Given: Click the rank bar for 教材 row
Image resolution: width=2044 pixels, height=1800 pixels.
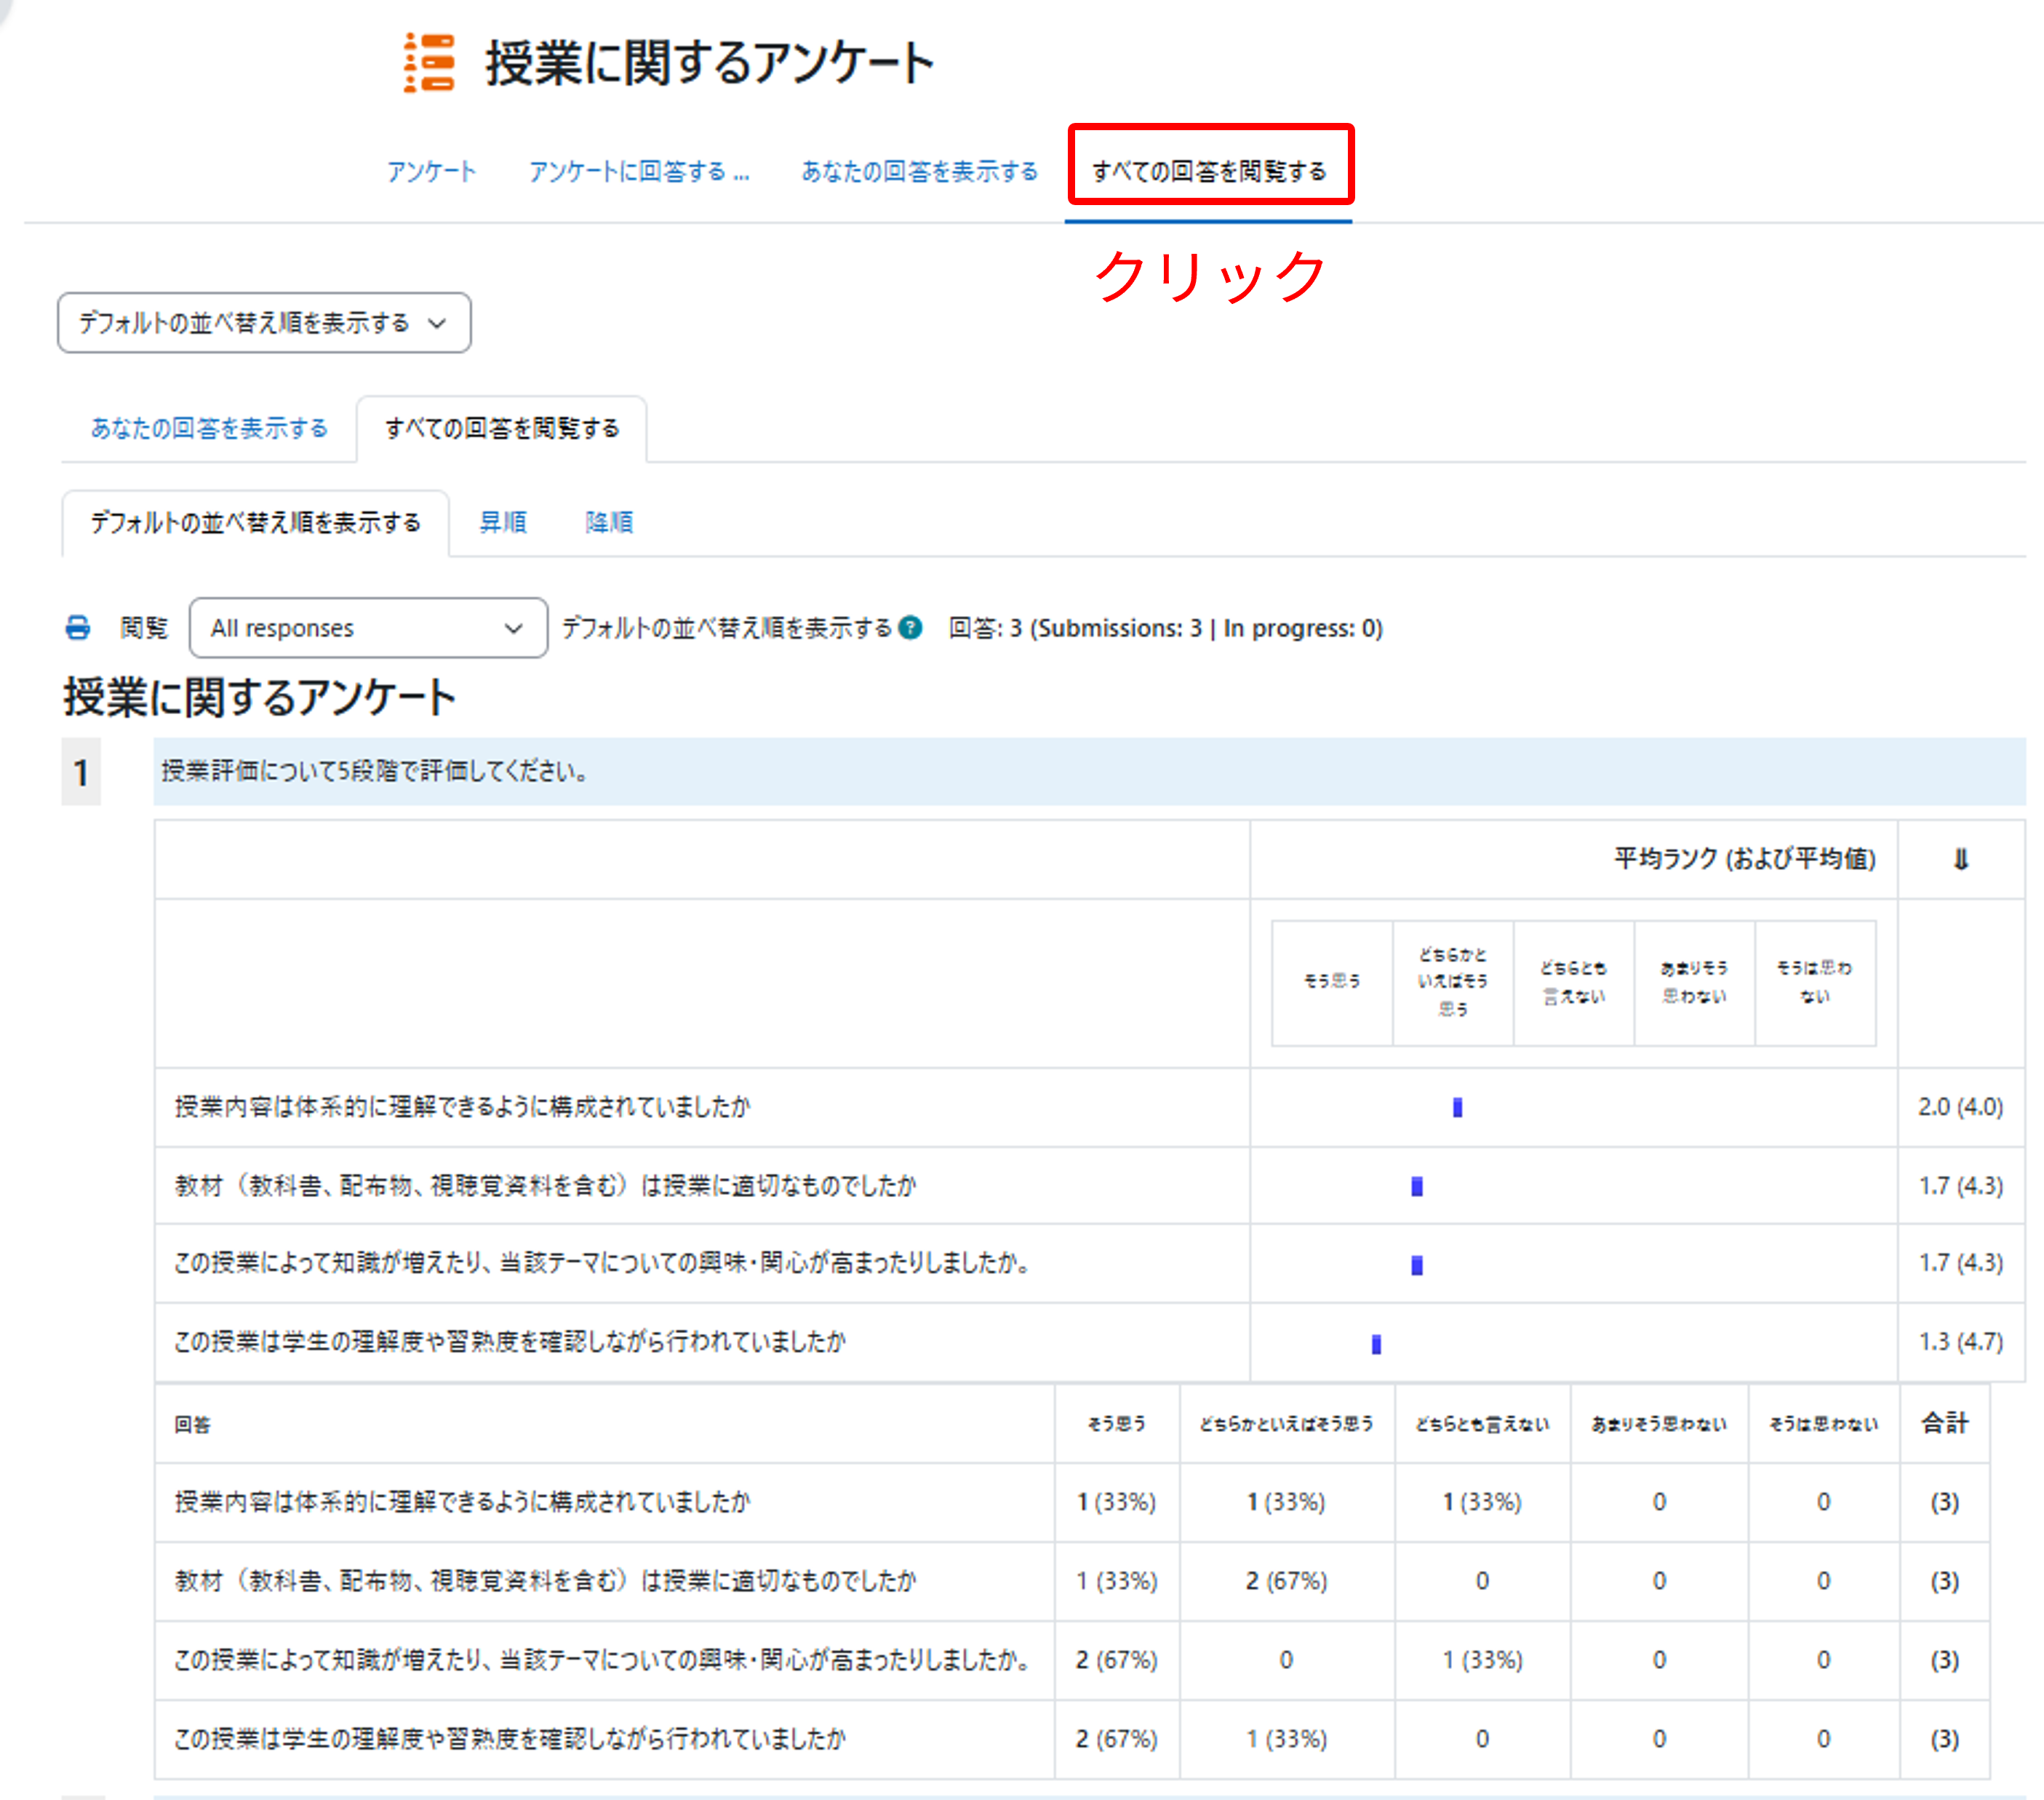Looking at the screenshot, I should (1417, 1187).
